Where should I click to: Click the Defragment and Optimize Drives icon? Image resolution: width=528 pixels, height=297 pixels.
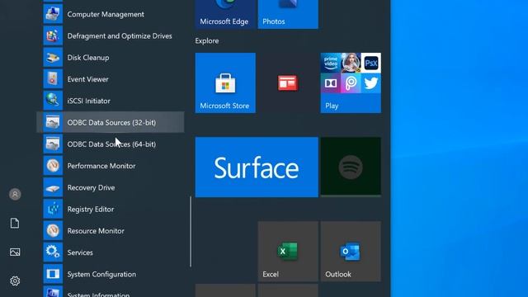[53, 35]
